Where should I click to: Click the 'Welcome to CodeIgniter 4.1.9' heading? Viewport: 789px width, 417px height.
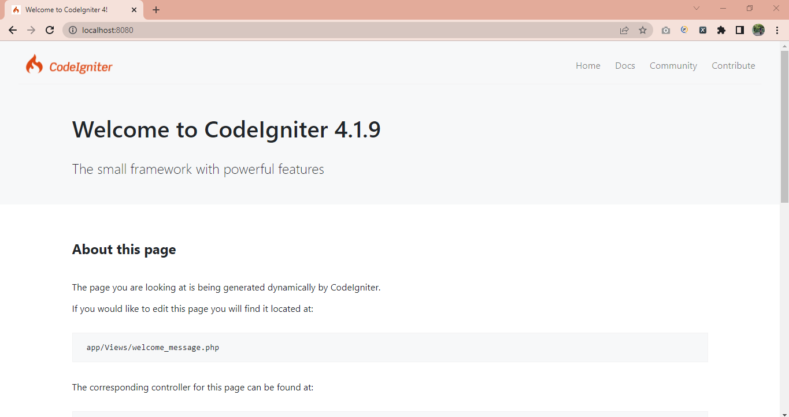tap(227, 129)
